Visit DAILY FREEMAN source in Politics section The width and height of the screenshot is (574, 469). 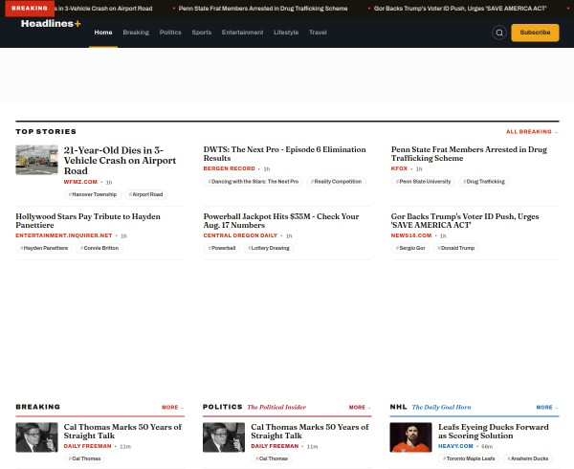click(x=275, y=446)
